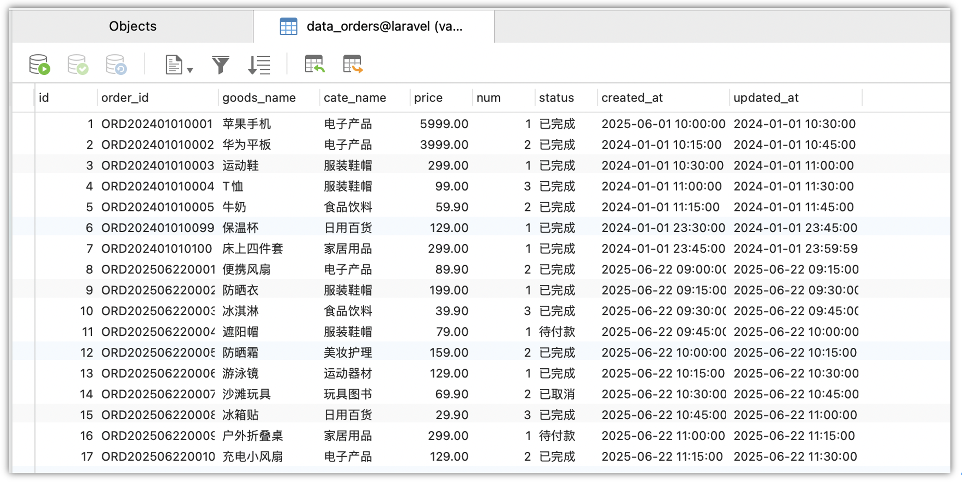Click the price column header
962x483 pixels.
428,98
